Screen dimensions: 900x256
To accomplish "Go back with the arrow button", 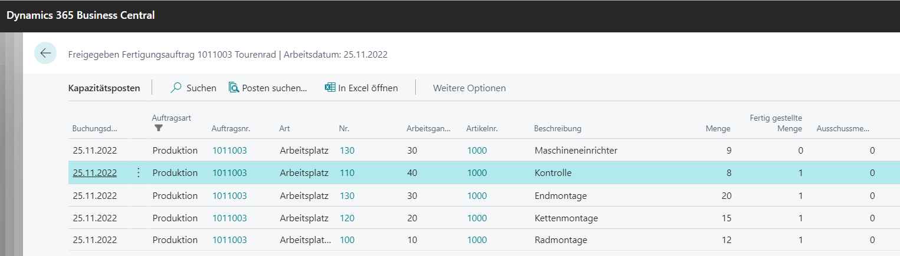I will click(x=45, y=54).
